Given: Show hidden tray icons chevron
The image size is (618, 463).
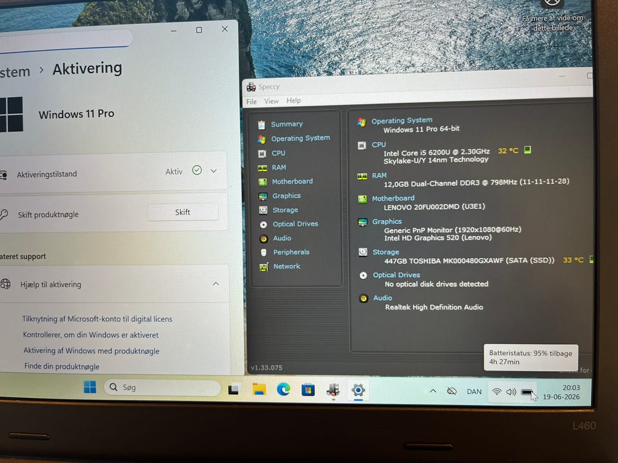Looking at the screenshot, I should pos(433,391).
